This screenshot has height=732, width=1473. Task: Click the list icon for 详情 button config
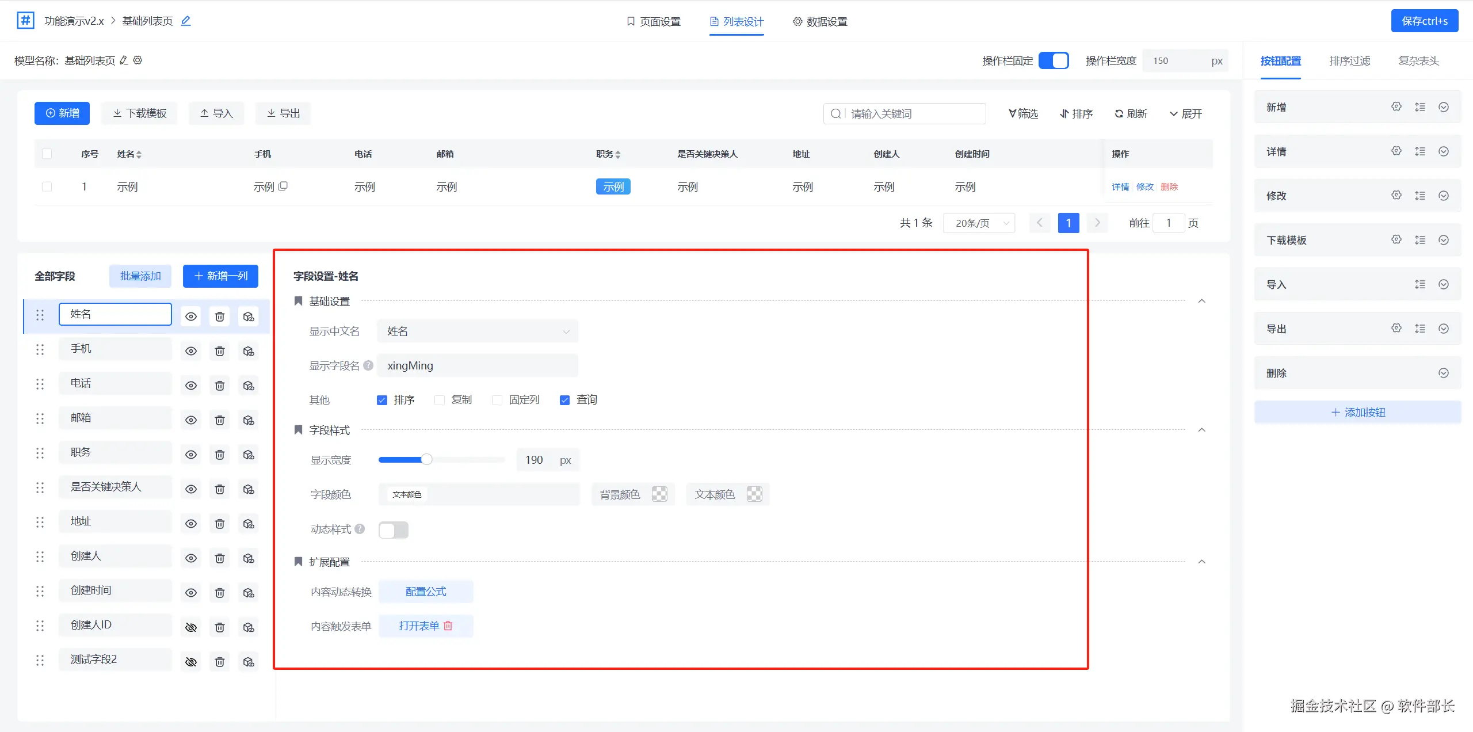pyautogui.click(x=1419, y=151)
